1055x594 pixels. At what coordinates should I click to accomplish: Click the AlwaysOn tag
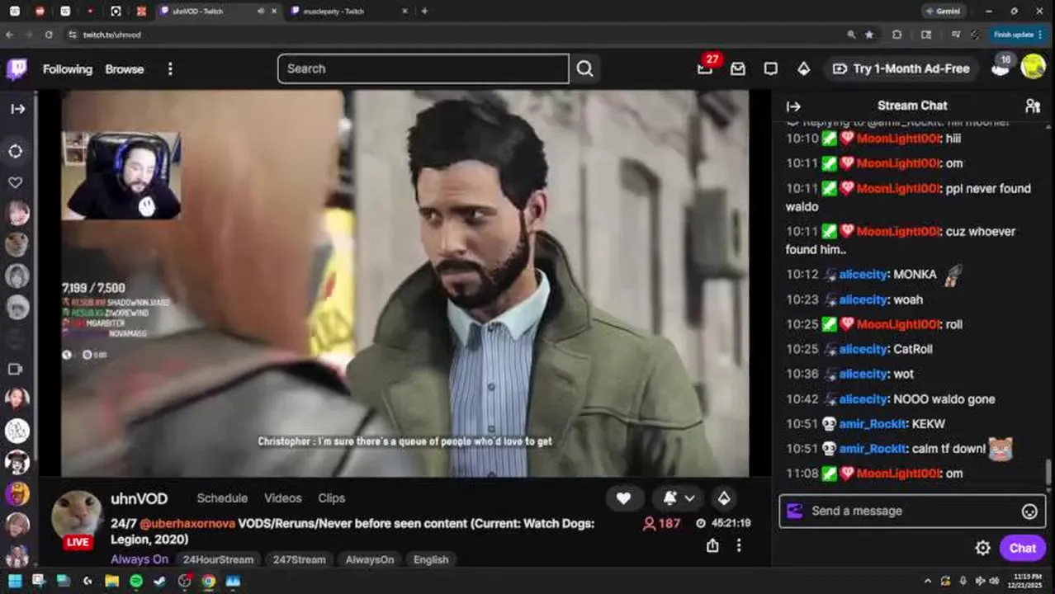click(370, 559)
